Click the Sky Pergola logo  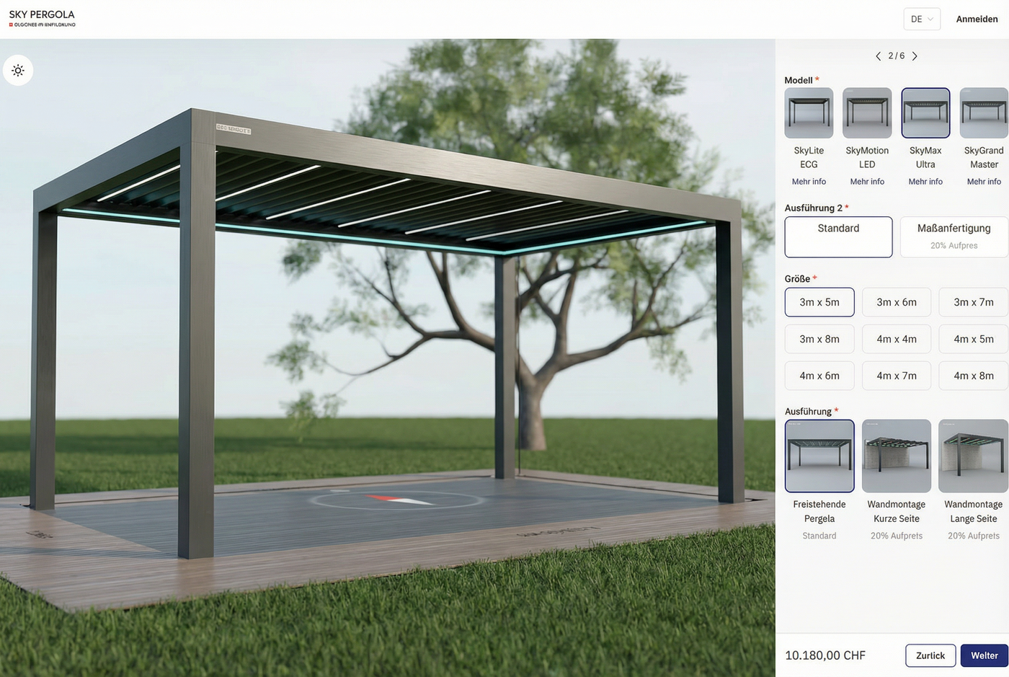[42, 19]
